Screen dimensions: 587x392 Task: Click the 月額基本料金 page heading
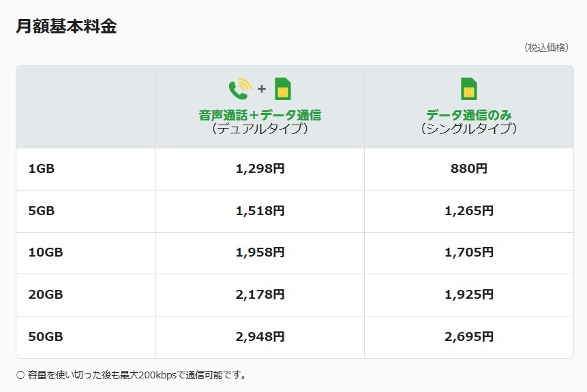click(x=66, y=27)
